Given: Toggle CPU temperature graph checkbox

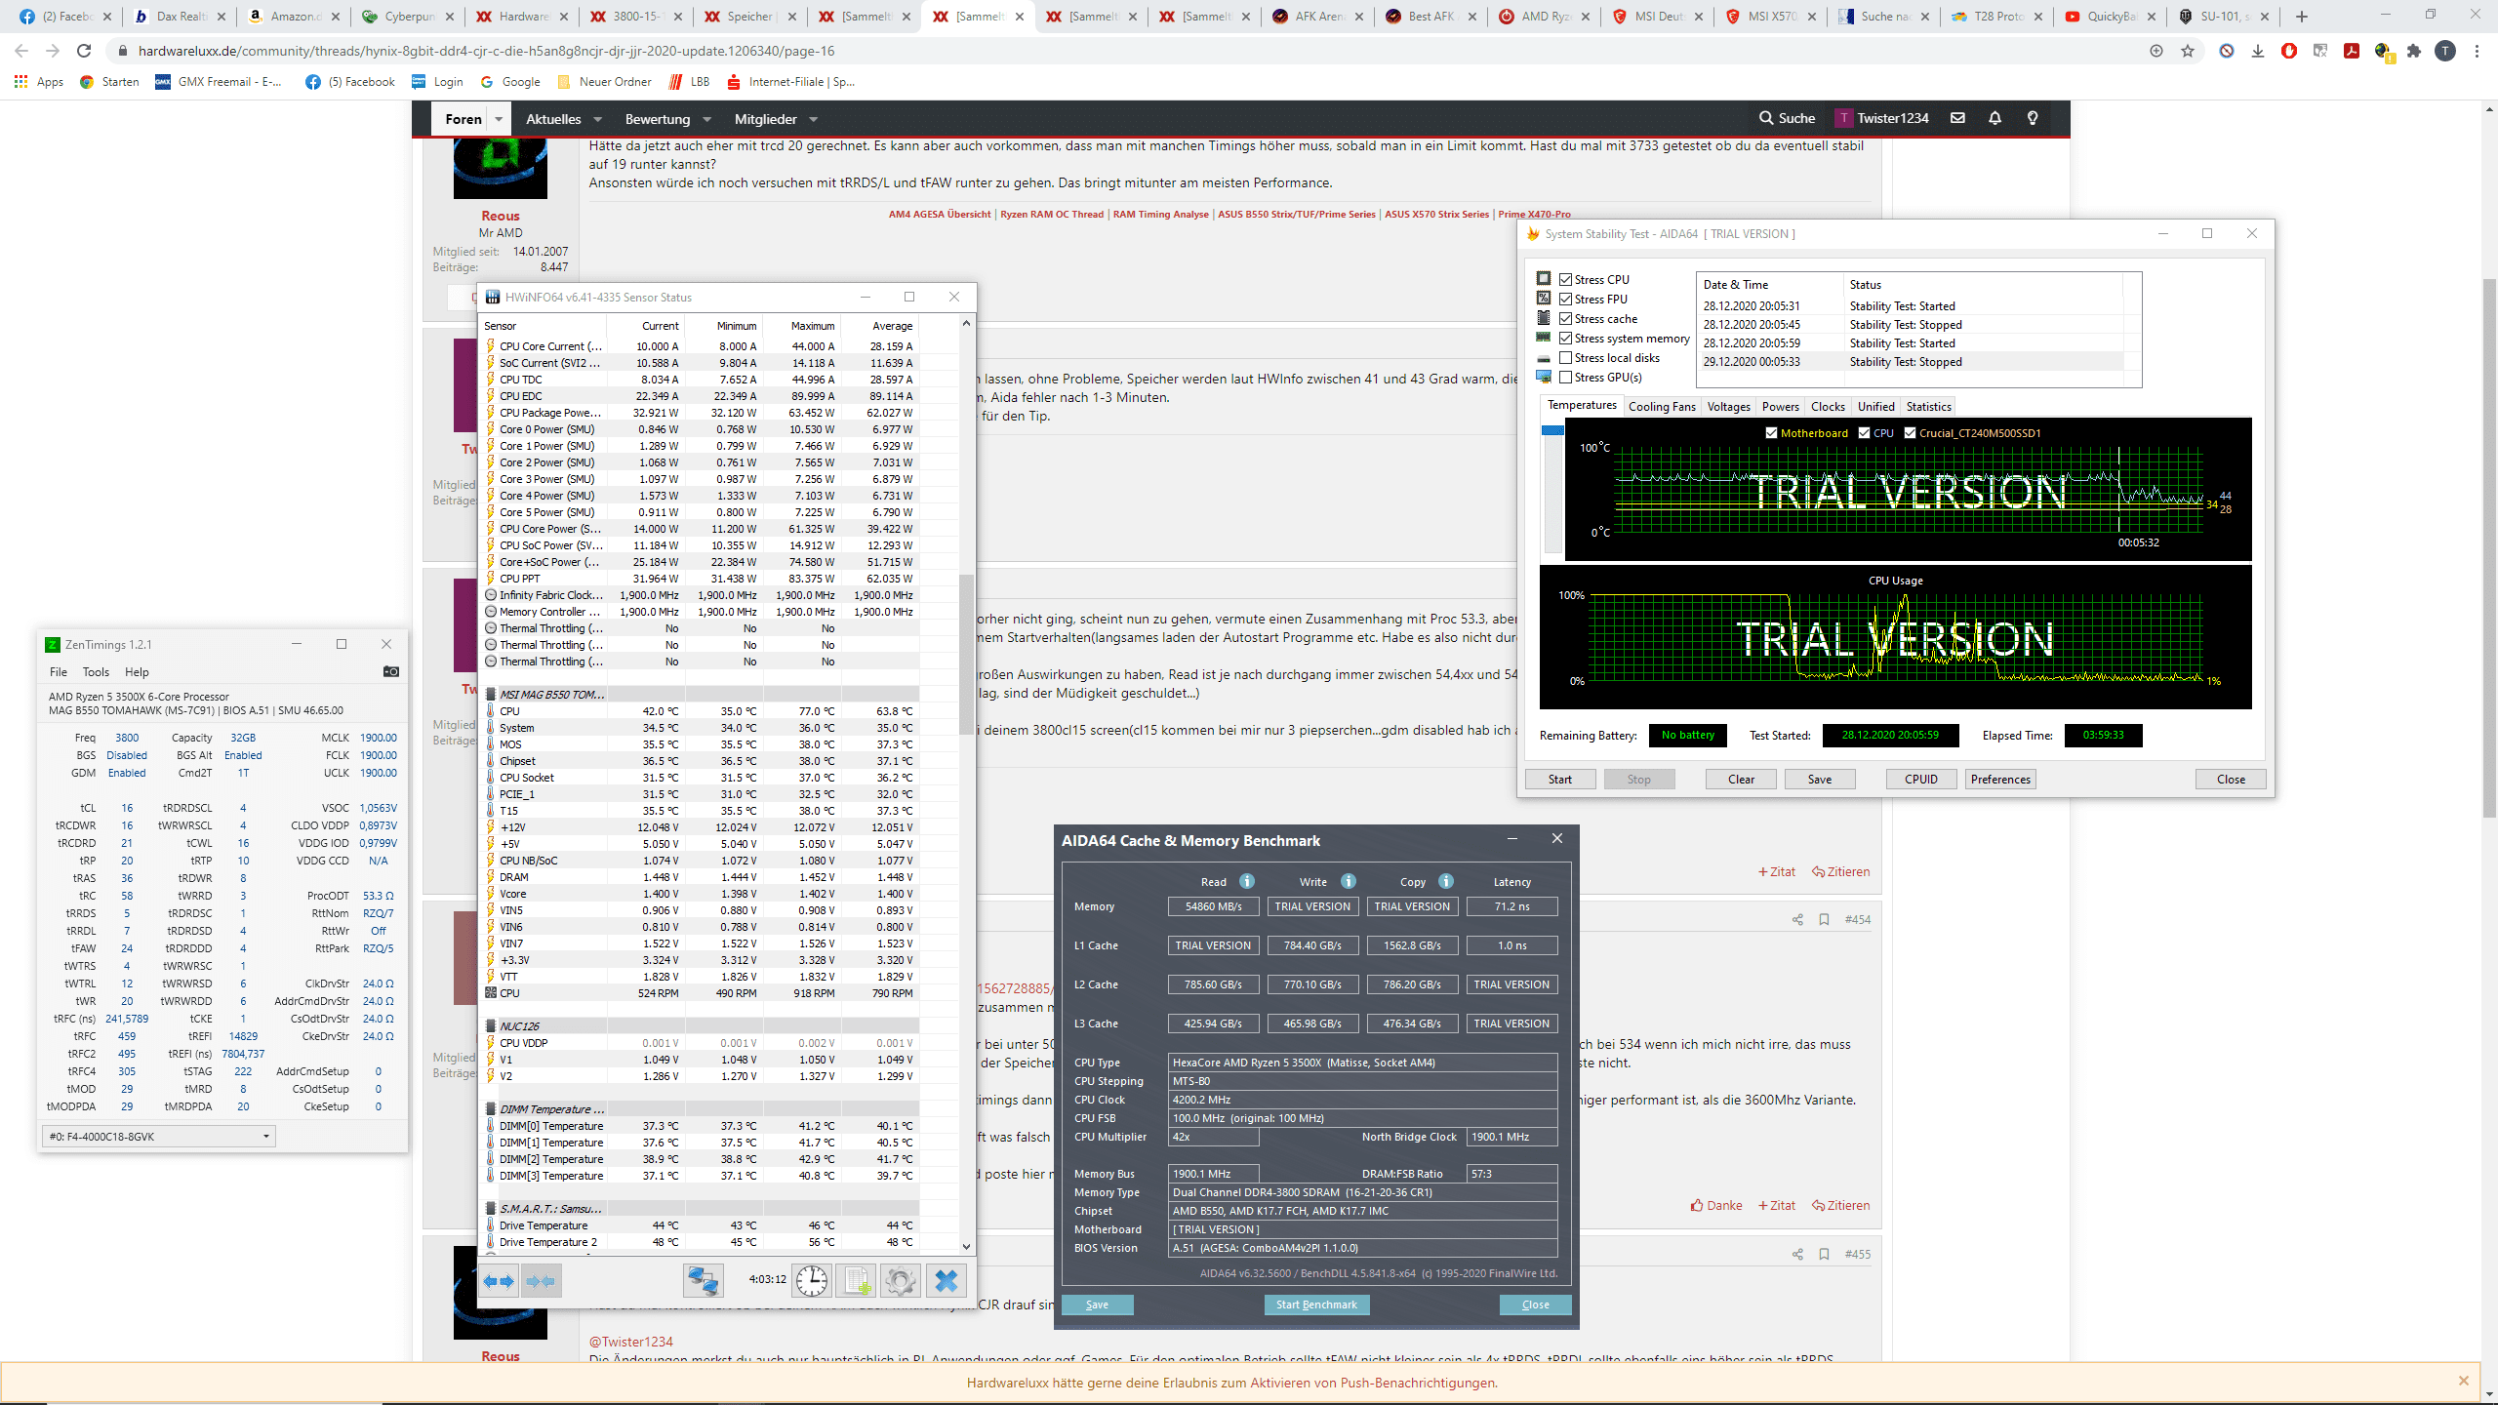Looking at the screenshot, I should 1864,433.
